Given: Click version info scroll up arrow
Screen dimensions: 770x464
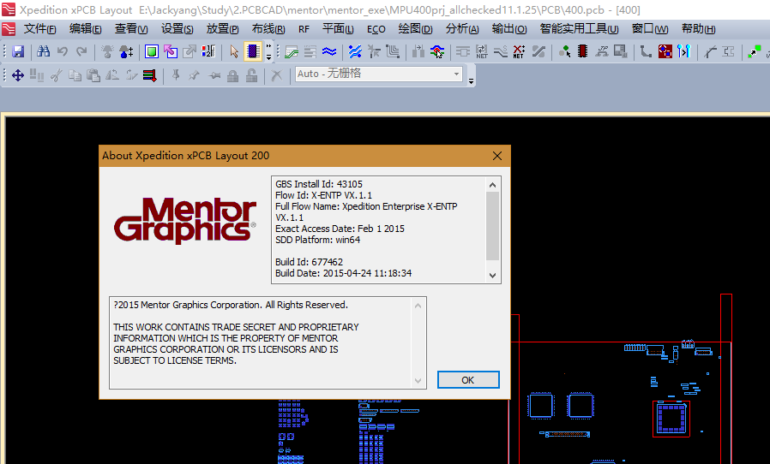Looking at the screenshot, I should (x=492, y=185).
